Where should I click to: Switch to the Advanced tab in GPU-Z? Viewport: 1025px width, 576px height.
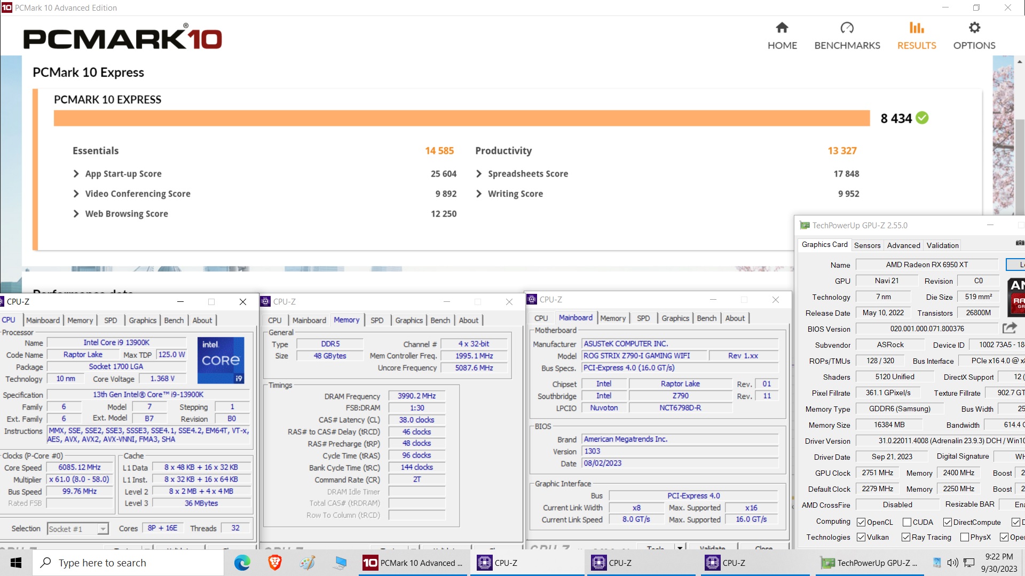click(903, 245)
